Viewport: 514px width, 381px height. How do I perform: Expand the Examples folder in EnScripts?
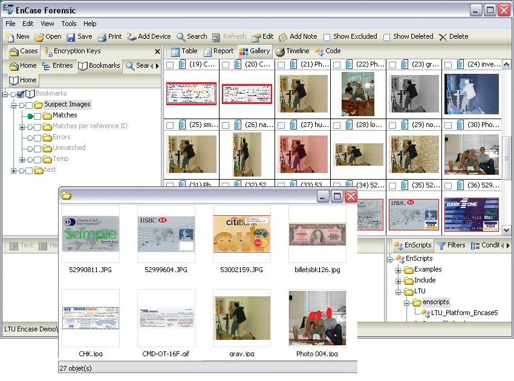tap(399, 270)
